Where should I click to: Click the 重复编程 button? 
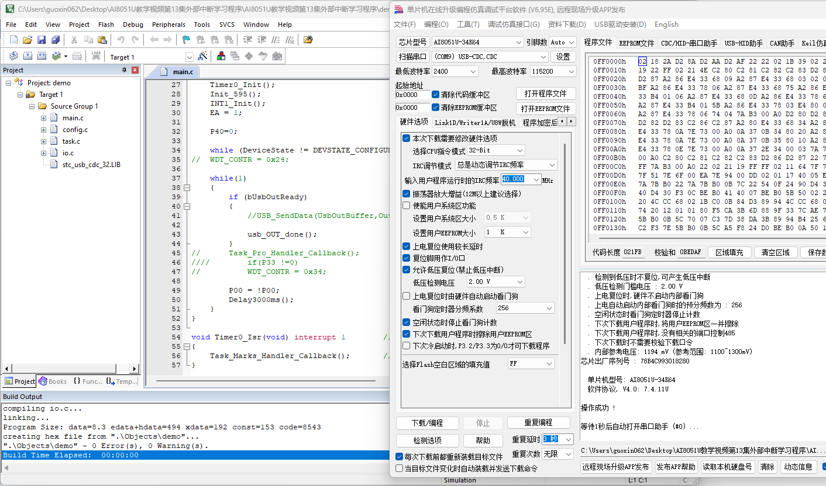click(538, 423)
